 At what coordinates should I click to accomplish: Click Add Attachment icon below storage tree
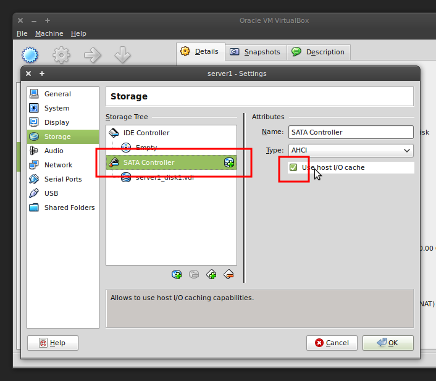[177, 275]
